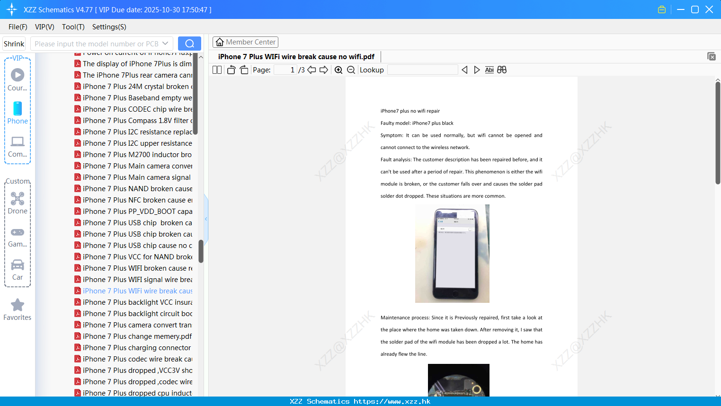Open 'The display of iPhone 7Plus is dim' file

point(133,64)
